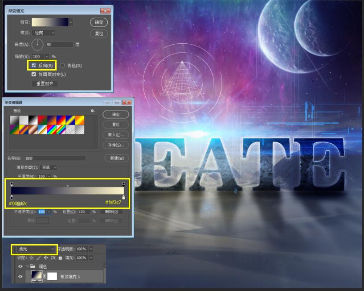The height and width of the screenshot is (291, 364).
Task: Click the midpoint diamond above the gradient bar
Action: [x=68, y=186]
